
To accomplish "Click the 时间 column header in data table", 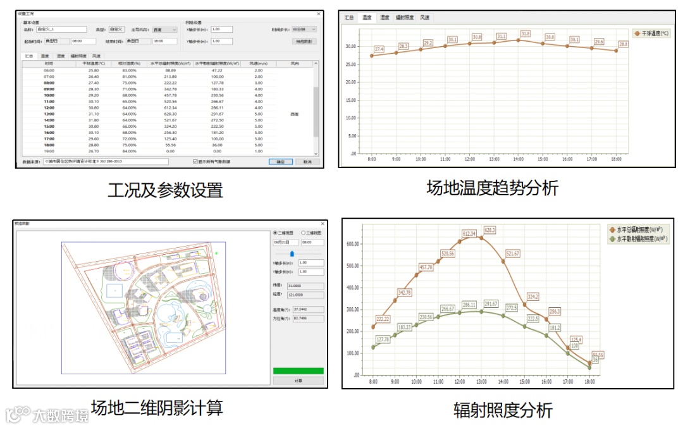I will pyautogui.click(x=49, y=64).
